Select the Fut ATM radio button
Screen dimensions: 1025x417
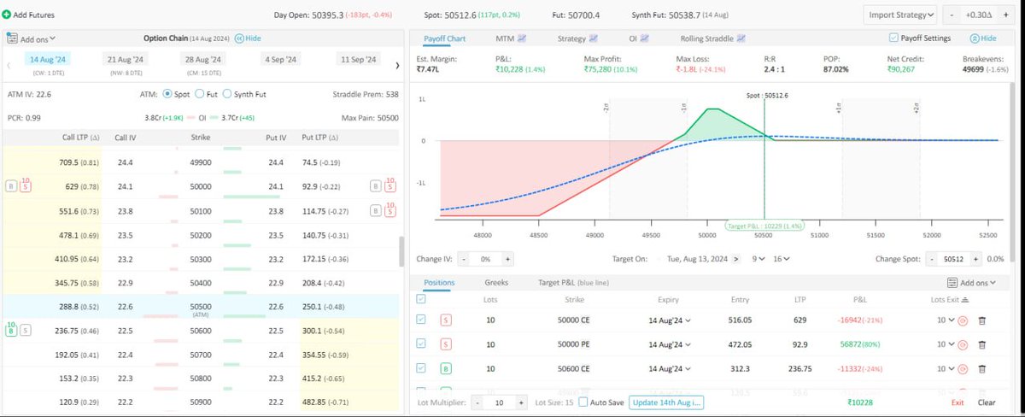[x=200, y=94]
